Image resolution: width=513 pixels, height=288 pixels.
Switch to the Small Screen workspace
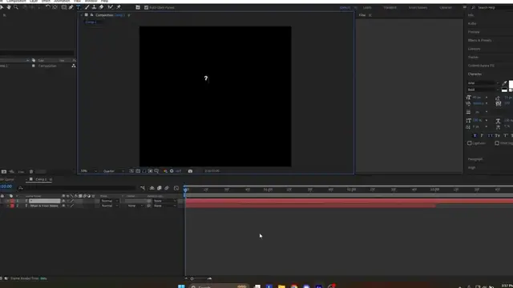(x=418, y=7)
